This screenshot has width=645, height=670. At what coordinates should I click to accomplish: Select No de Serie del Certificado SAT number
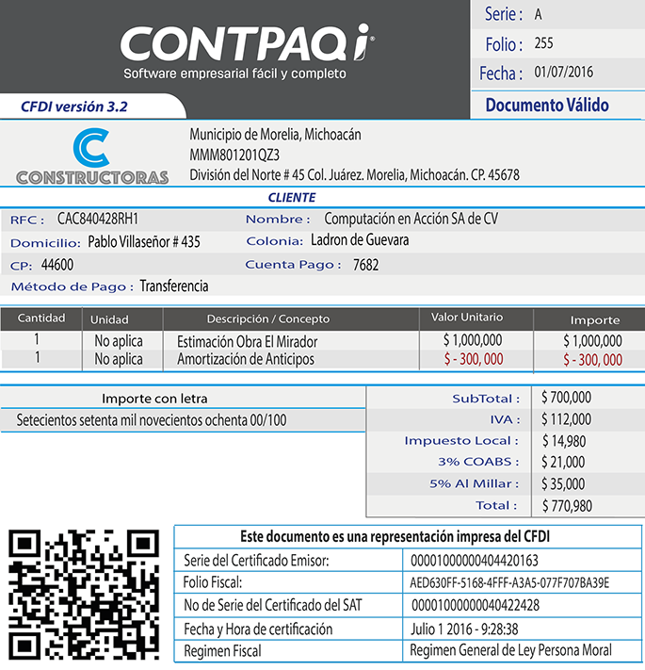[x=476, y=606]
